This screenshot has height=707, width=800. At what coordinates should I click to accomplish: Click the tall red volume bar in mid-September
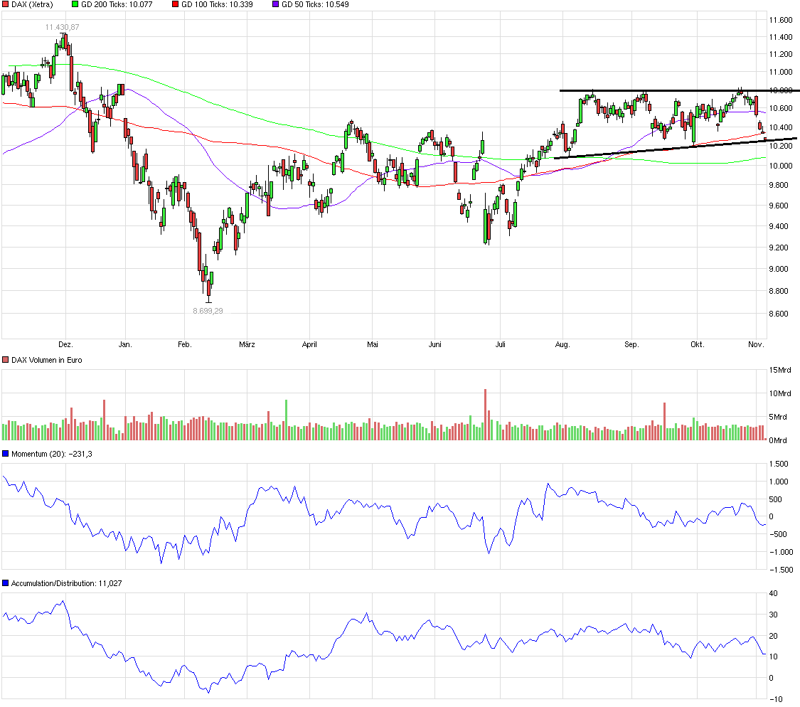664,422
